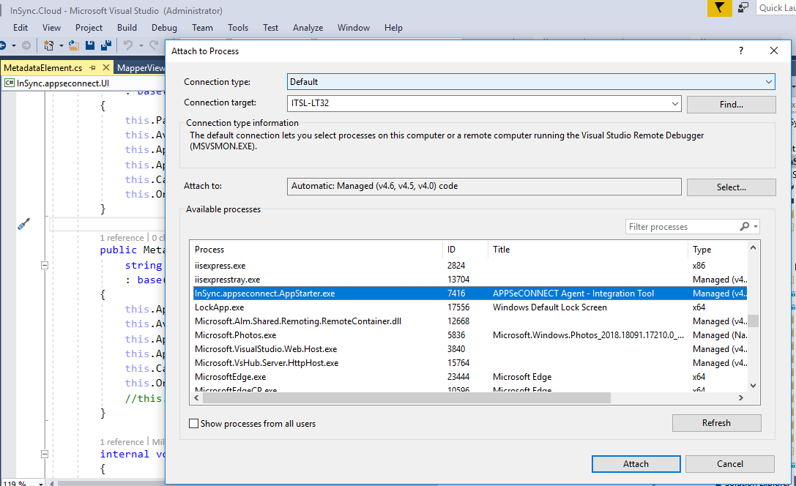Open the Connection type dropdown
This screenshot has width=796, height=486.
[x=768, y=82]
